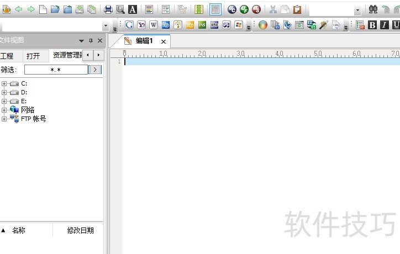
Task: Click the Windows flag icon
Action: tap(239, 25)
